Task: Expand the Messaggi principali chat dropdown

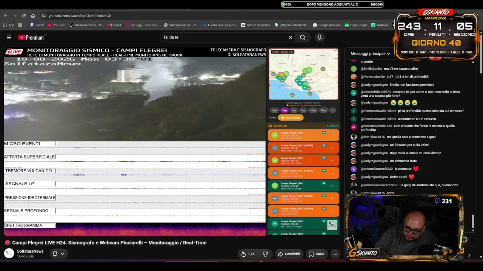Action: 370,53
